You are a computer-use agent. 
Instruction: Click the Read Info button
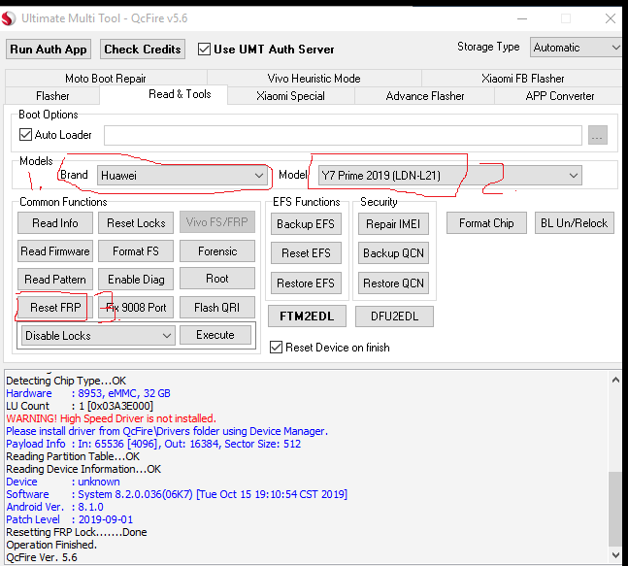point(55,223)
